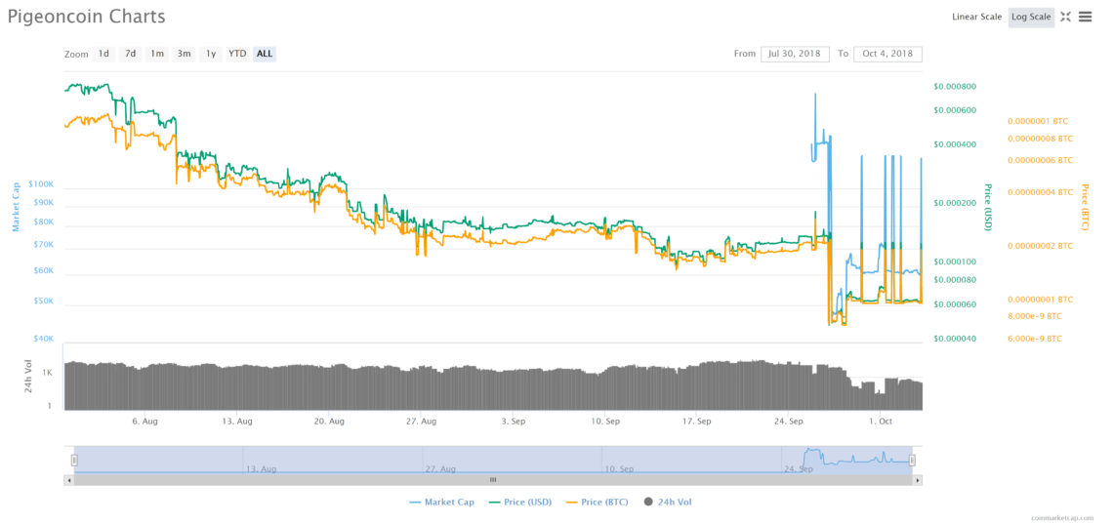This screenshot has height=524, width=1113.
Task: Click the 0.0000001 BTC axis label
Action: pos(1037,121)
